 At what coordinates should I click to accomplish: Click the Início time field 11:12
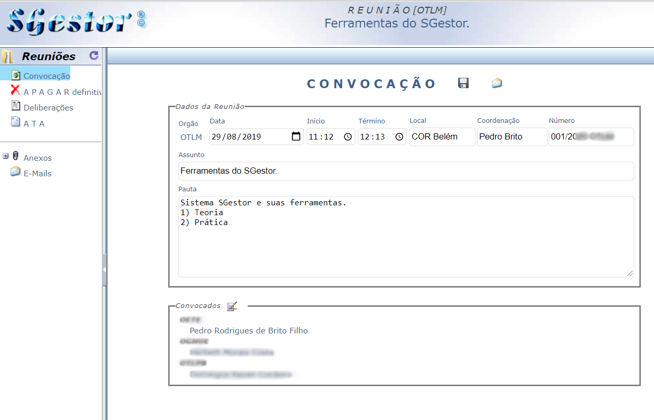331,137
